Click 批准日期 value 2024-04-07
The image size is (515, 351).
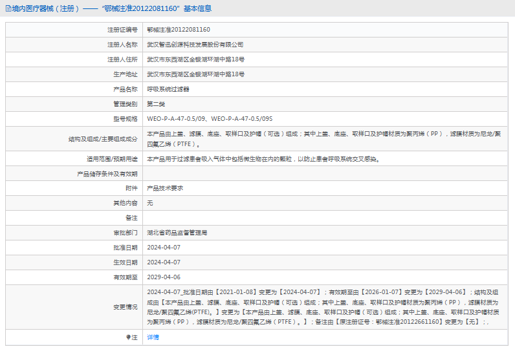tap(164, 248)
